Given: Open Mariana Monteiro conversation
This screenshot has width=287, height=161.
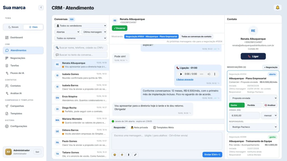Looking at the screenshot, I should click(x=80, y=121).
